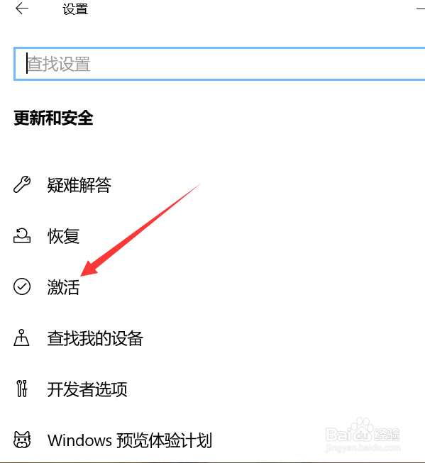This screenshot has width=425, height=463.
Task: Click the jingyan.baidu.com watermark text
Action: [363, 448]
